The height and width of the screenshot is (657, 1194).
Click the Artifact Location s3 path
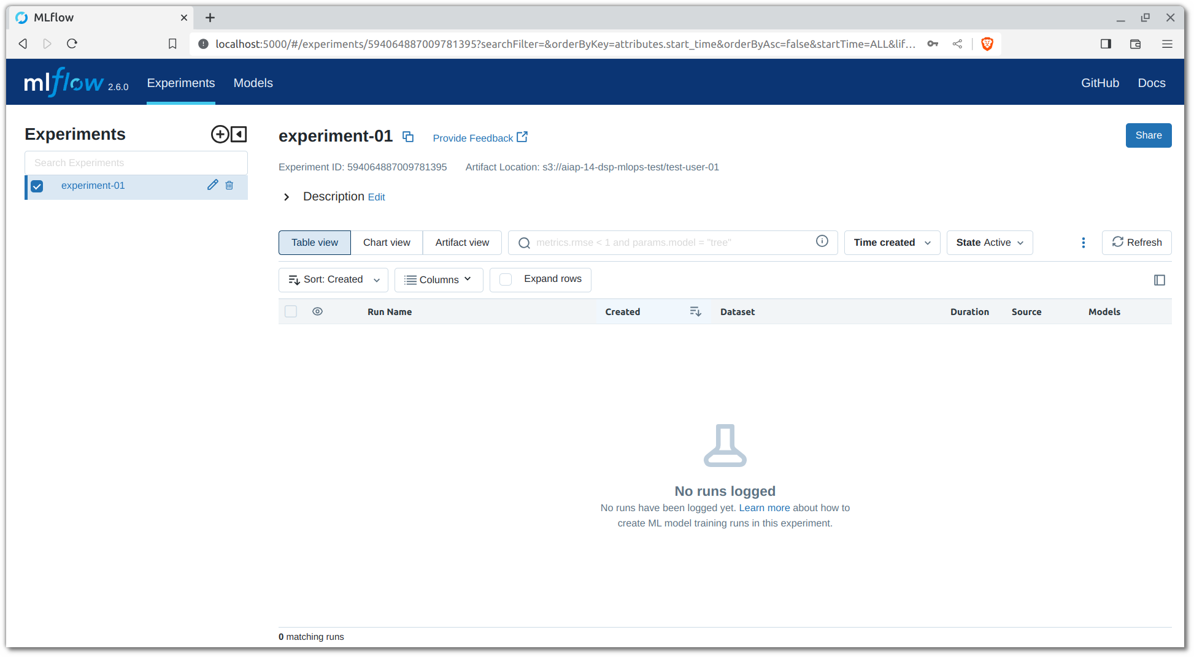[631, 167]
